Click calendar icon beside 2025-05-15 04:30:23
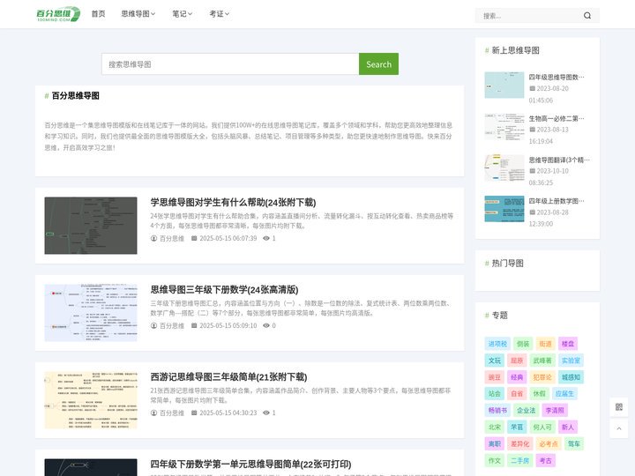 (194, 413)
